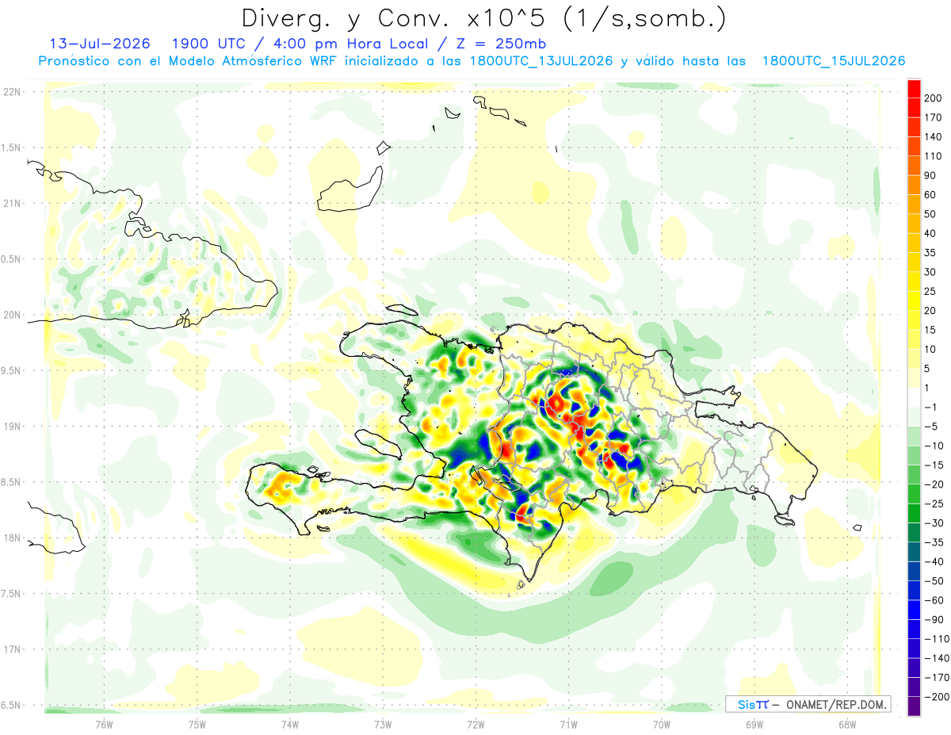
Task: Click the '20N' latitude label
Action: coord(11,315)
